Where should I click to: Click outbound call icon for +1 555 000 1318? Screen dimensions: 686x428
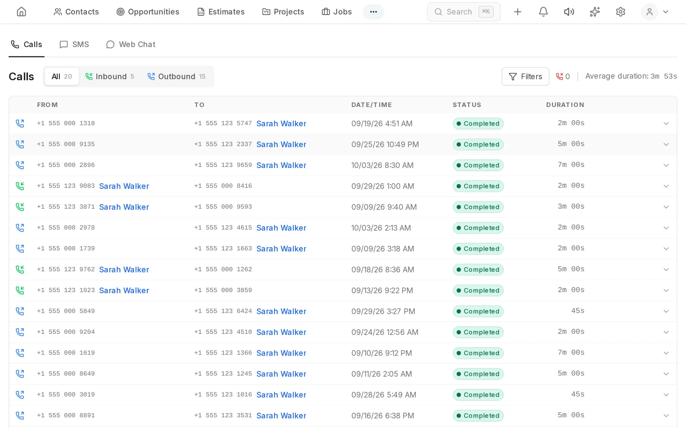(20, 123)
